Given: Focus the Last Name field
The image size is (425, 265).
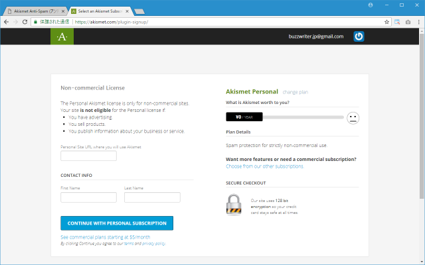Looking at the screenshot, I should [x=152, y=197].
